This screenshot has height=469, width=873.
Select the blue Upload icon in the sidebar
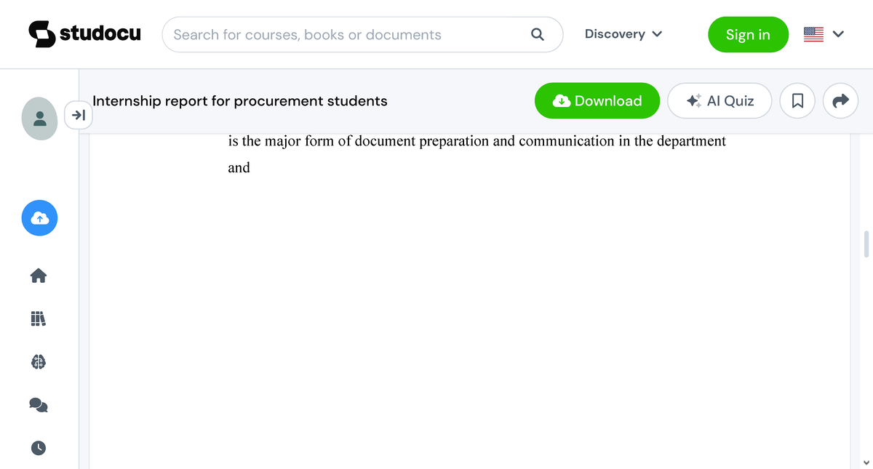[x=39, y=218]
